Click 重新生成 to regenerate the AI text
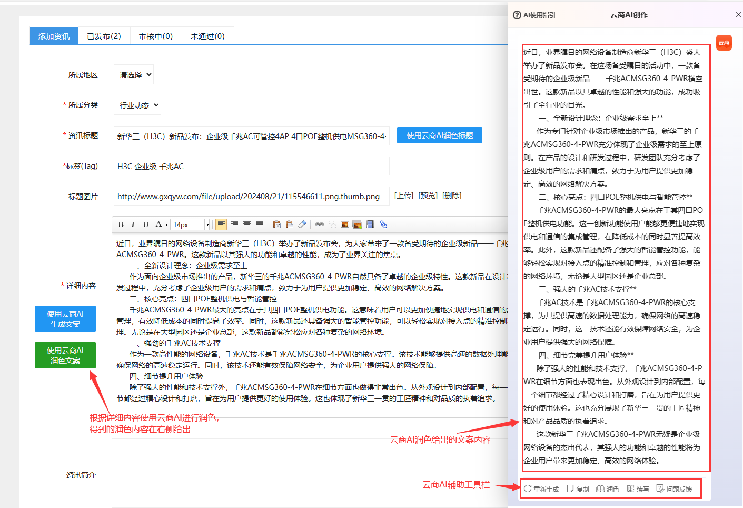Image resolution: width=743 pixels, height=508 pixels. [x=541, y=489]
